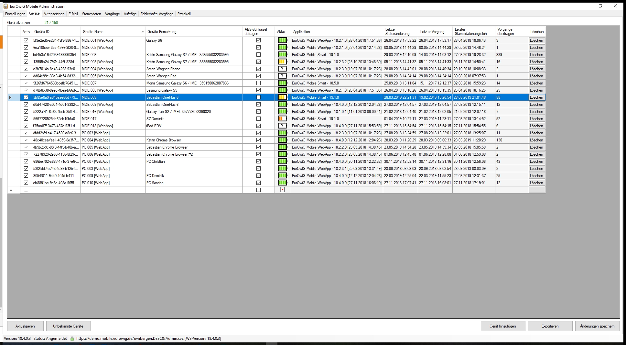Screen dimensions: 626x345
Task: Tick the Aktiv checkbox in the new row
Action: coord(26,190)
